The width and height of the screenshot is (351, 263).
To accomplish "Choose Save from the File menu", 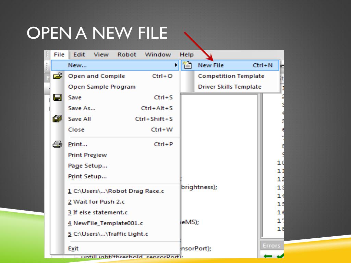I will (x=115, y=98).
